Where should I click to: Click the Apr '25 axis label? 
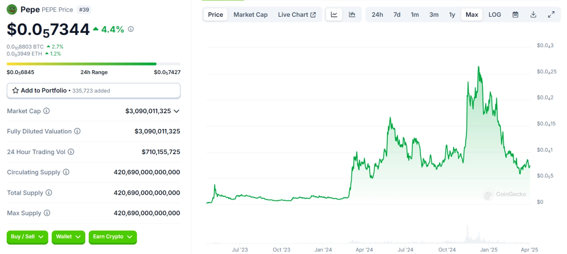coord(530,250)
